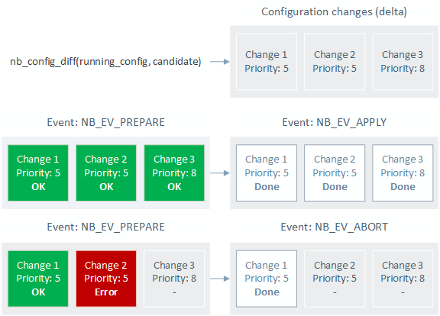Select Change 2 box in Configuration changes delta
The image size is (440, 316).
pos(335,62)
